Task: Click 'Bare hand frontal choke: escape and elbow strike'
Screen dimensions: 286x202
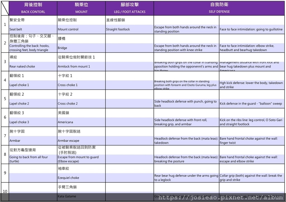Action: tap(252, 159)
